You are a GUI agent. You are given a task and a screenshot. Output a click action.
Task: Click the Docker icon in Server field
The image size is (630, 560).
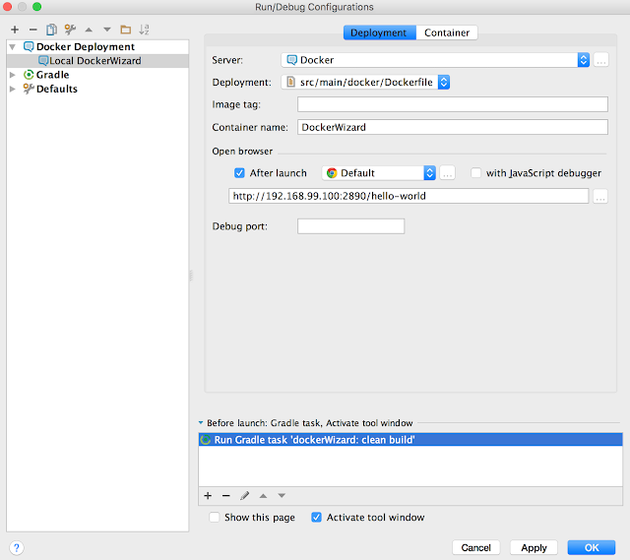coord(292,60)
